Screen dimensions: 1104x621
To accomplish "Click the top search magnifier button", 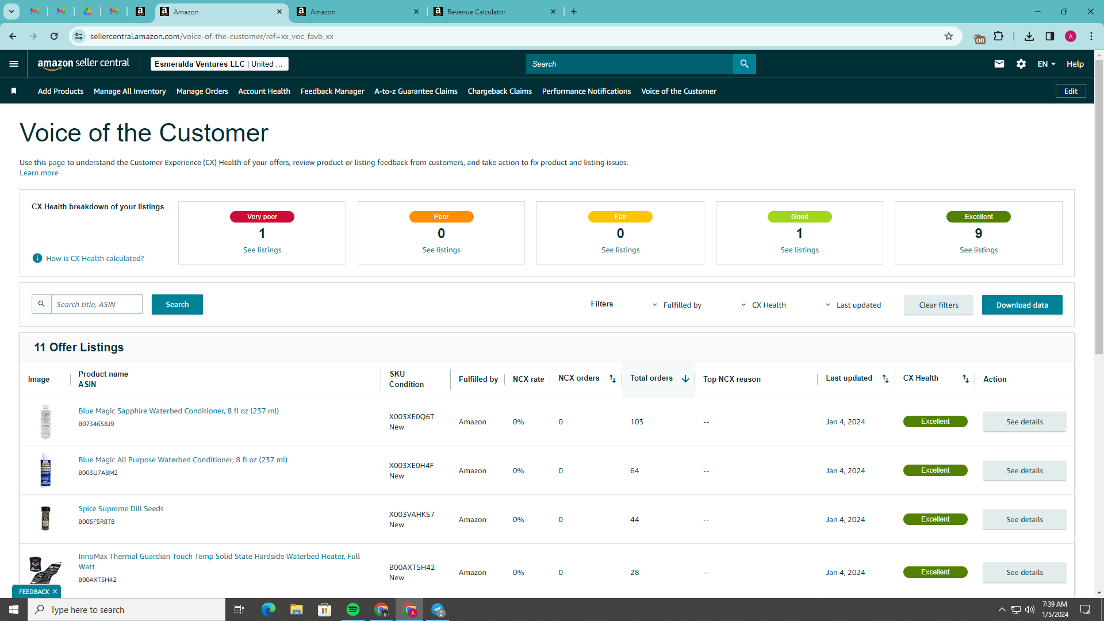I will point(744,64).
